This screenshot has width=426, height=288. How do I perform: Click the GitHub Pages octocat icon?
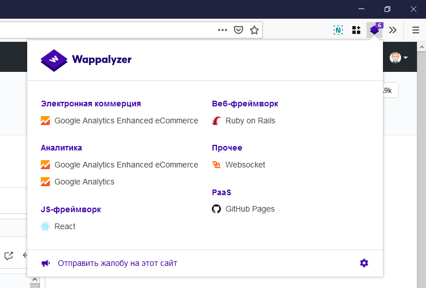pyautogui.click(x=216, y=209)
